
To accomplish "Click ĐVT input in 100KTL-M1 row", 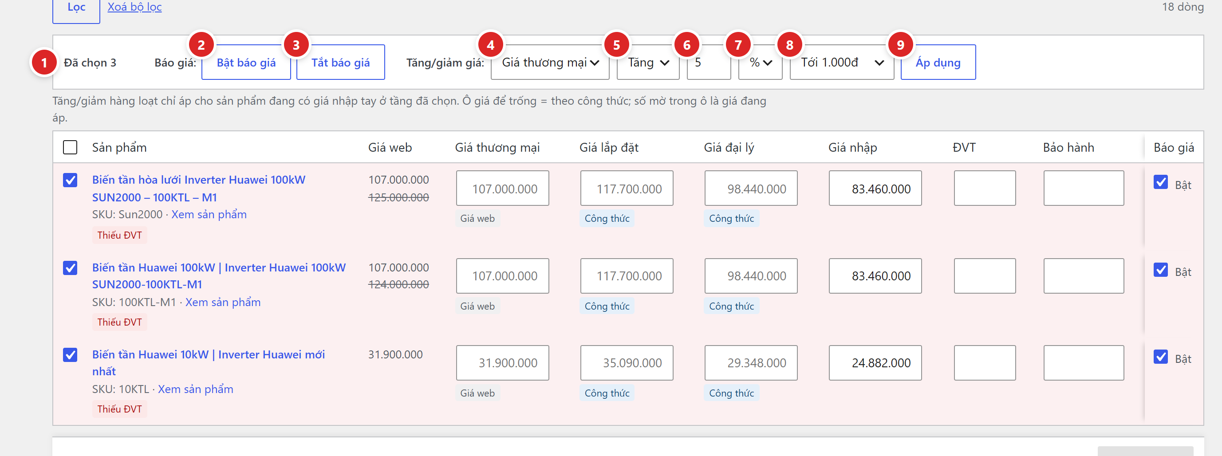I will point(985,276).
